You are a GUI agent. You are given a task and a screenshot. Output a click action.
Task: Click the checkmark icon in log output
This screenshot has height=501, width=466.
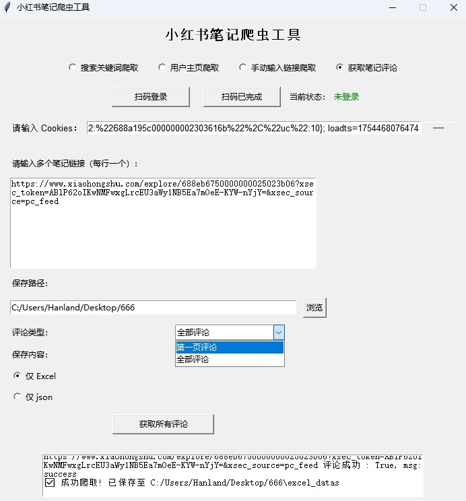pos(50,482)
